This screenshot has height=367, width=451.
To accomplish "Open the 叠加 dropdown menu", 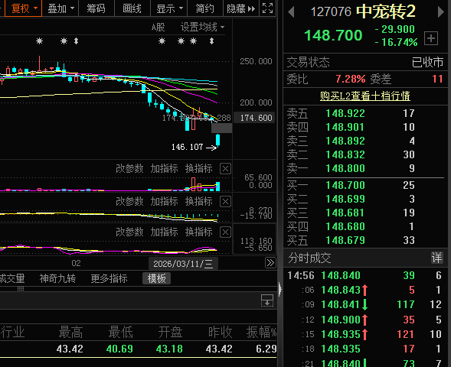I will pos(60,8).
